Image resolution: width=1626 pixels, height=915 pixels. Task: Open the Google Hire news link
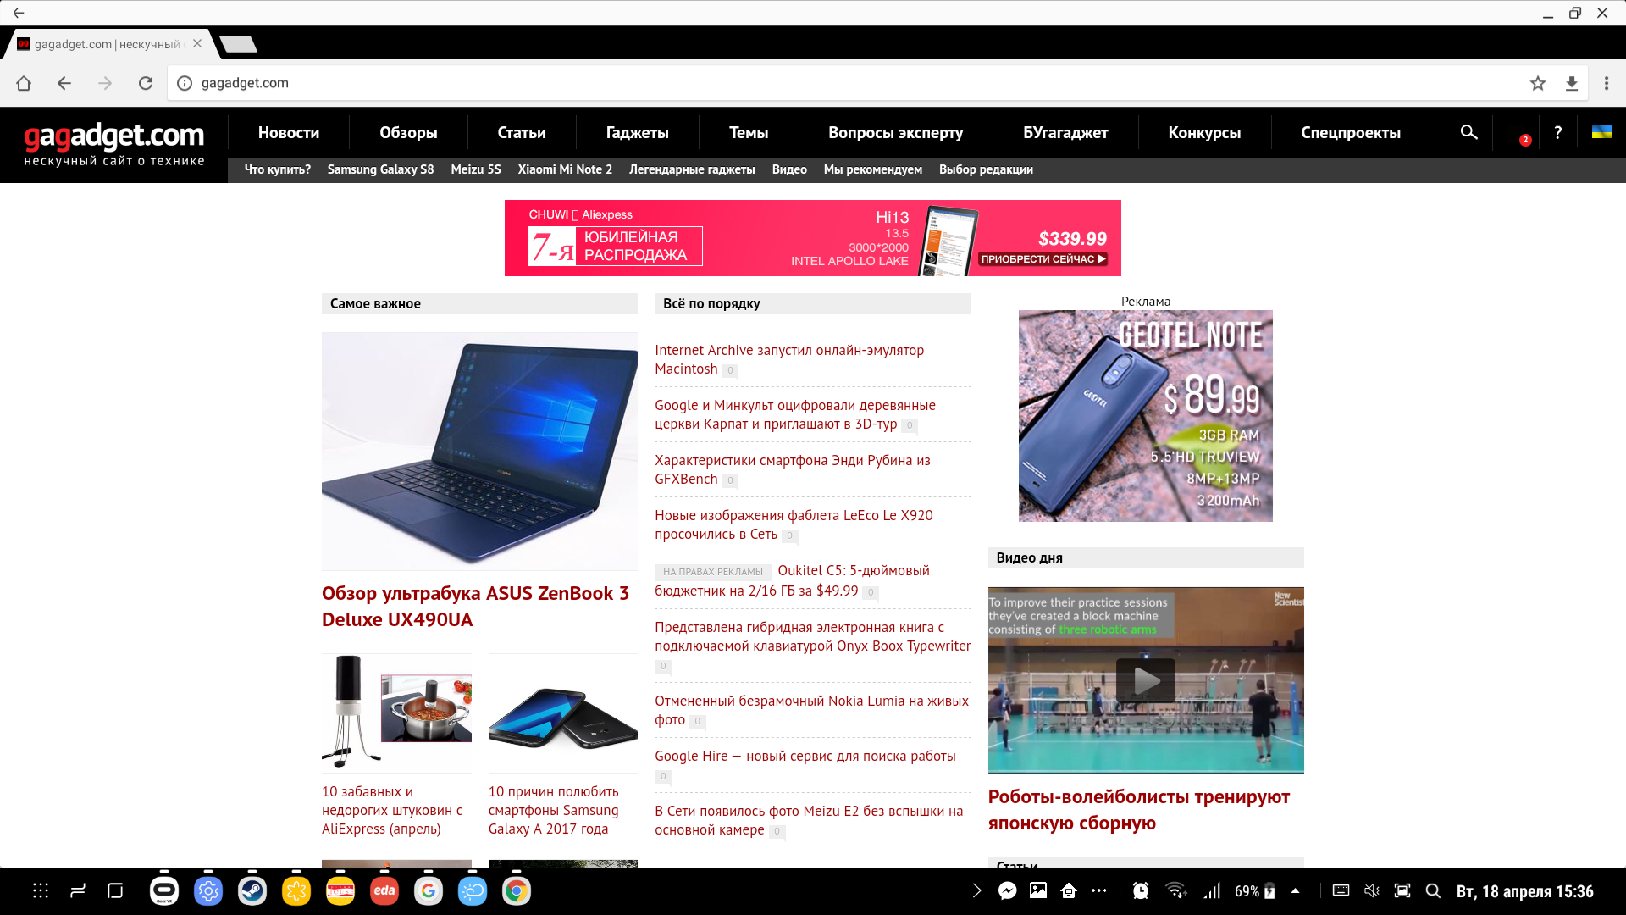(805, 756)
